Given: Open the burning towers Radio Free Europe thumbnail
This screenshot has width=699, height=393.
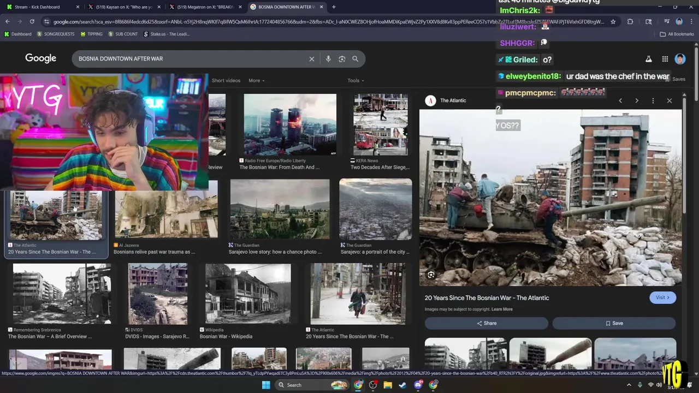Looking at the screenshot, I should pyautogui.click(x=290, y=124).
